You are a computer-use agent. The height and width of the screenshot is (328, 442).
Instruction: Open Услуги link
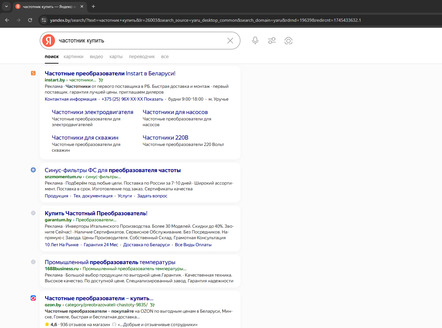click(125, 196)
